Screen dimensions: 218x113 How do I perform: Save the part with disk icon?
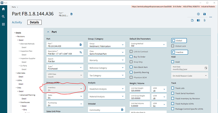pyautogui.click(x=204, y=14)
